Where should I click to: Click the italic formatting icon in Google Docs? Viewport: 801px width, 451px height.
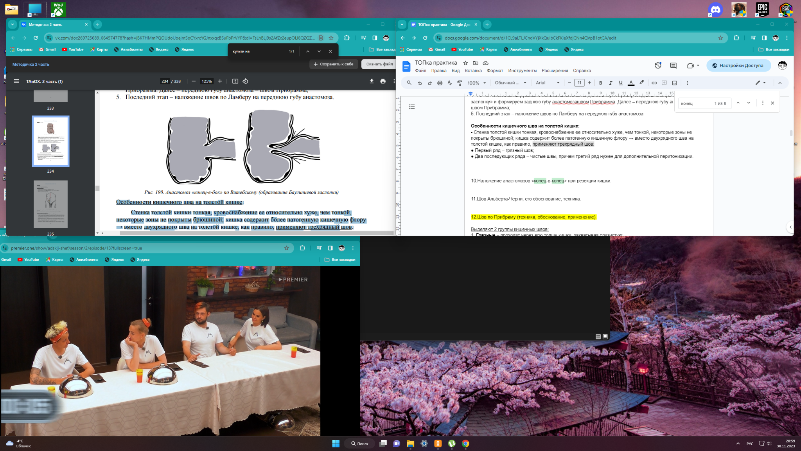(x=611, y=83)
